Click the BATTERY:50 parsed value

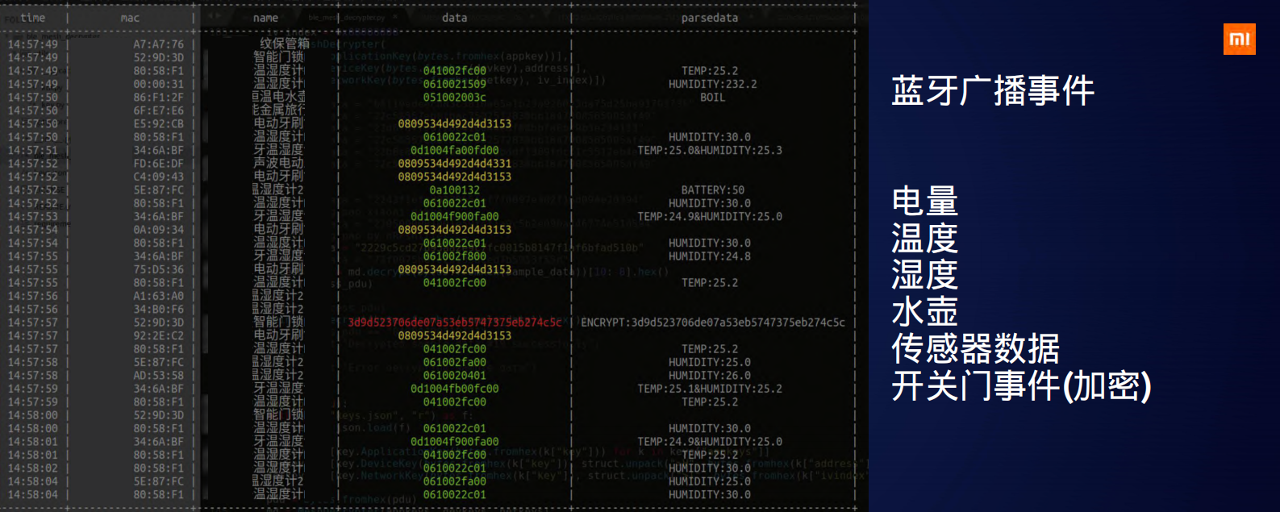pos(712,190)
